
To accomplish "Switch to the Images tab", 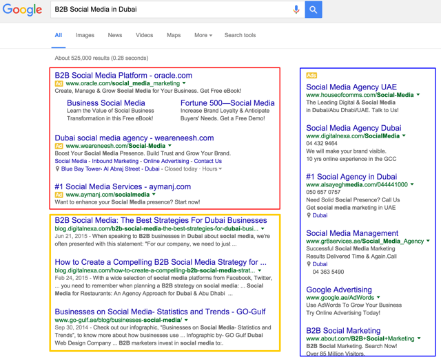I will [85, 35].
